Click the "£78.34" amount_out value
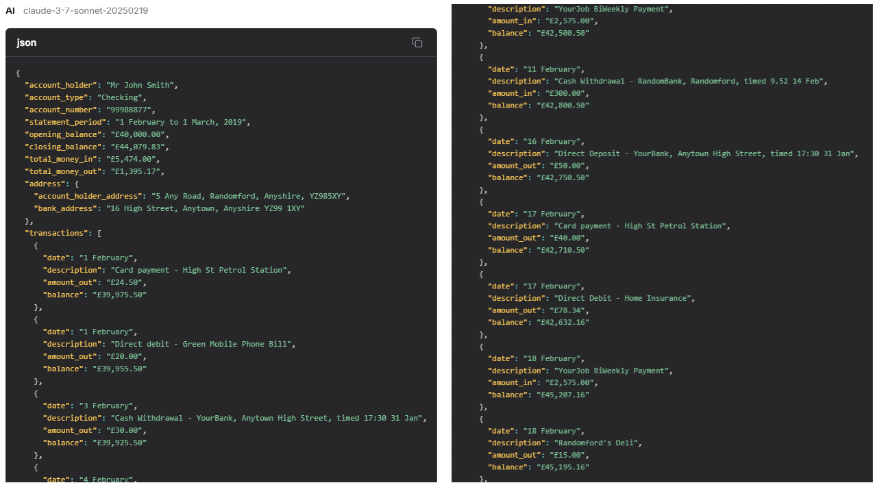The width and height of the screenshot is (875, 483). 567,310
